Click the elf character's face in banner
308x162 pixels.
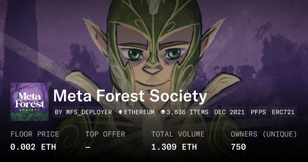click(x=153, y=59)
